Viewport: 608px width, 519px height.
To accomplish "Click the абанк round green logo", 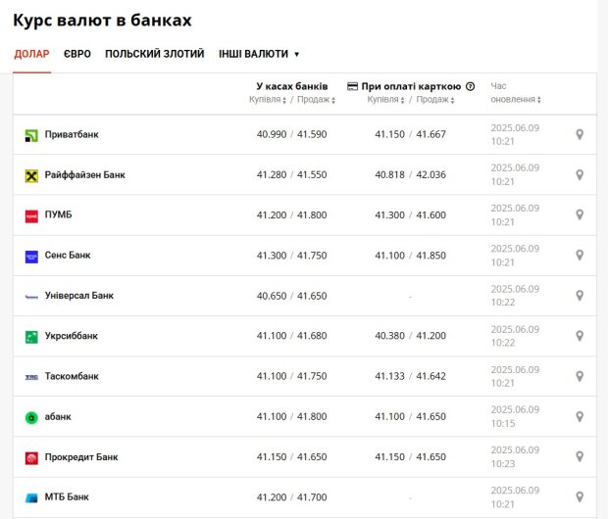I will click(31, 417).
